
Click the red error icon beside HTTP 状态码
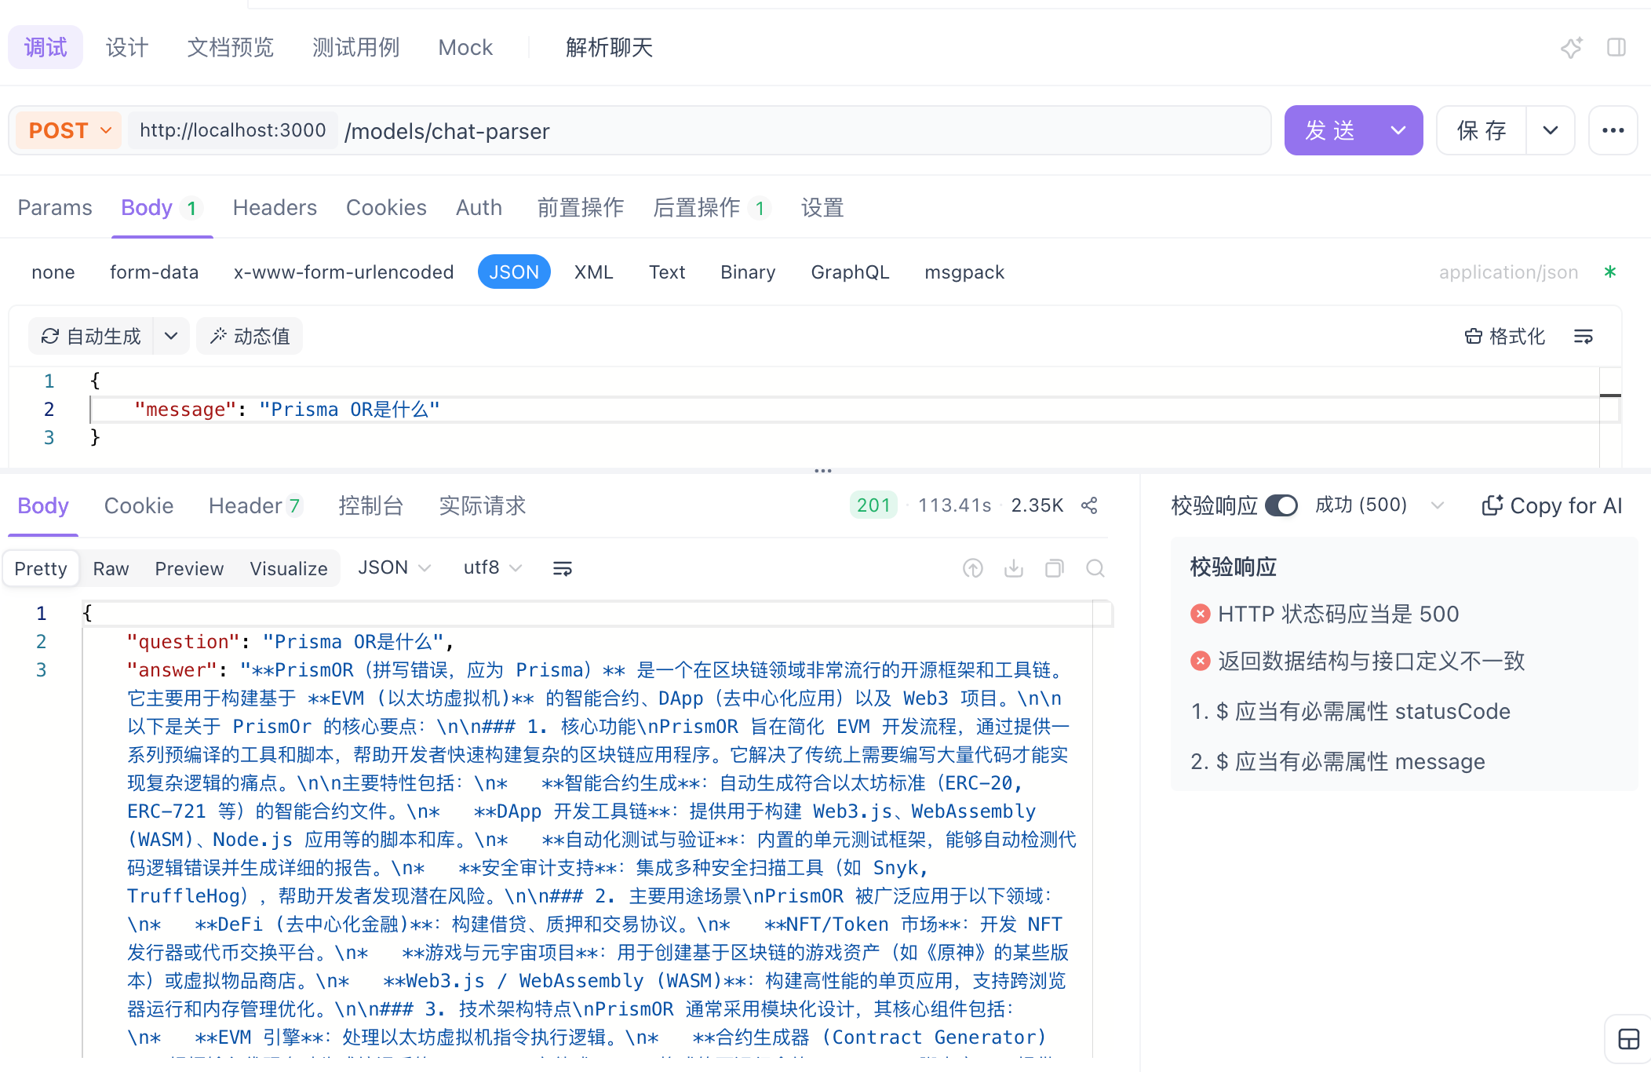pyautogui.click(x=1200, y=614)
